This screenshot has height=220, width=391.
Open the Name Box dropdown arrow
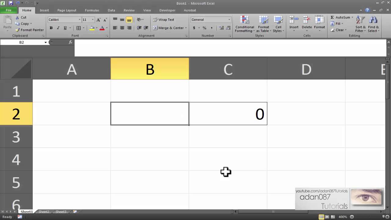[46, 42]
